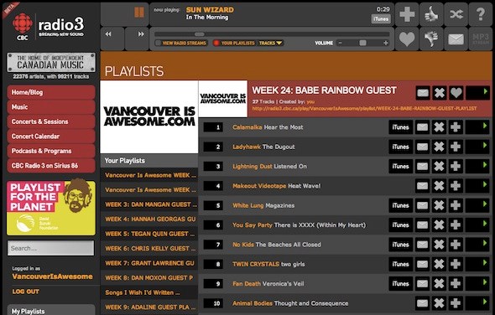Click the thumbs down icon in player

[431, 39]
